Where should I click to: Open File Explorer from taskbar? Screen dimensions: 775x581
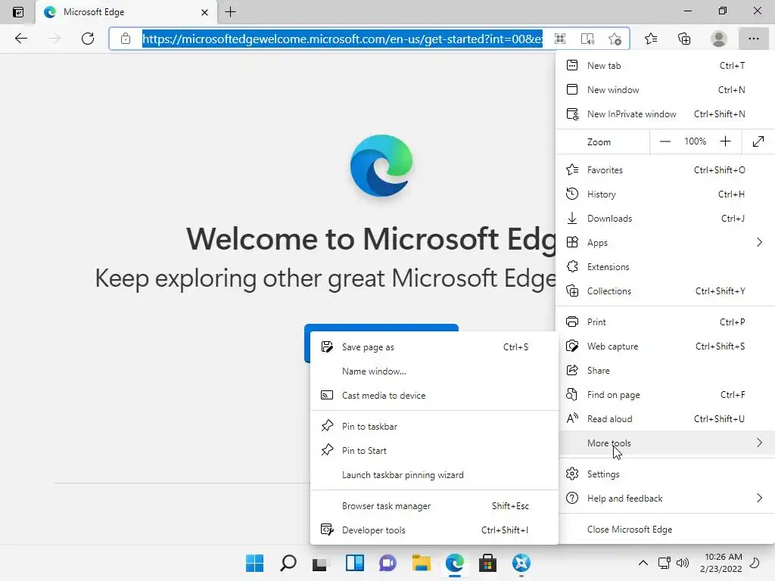[421, 563]
